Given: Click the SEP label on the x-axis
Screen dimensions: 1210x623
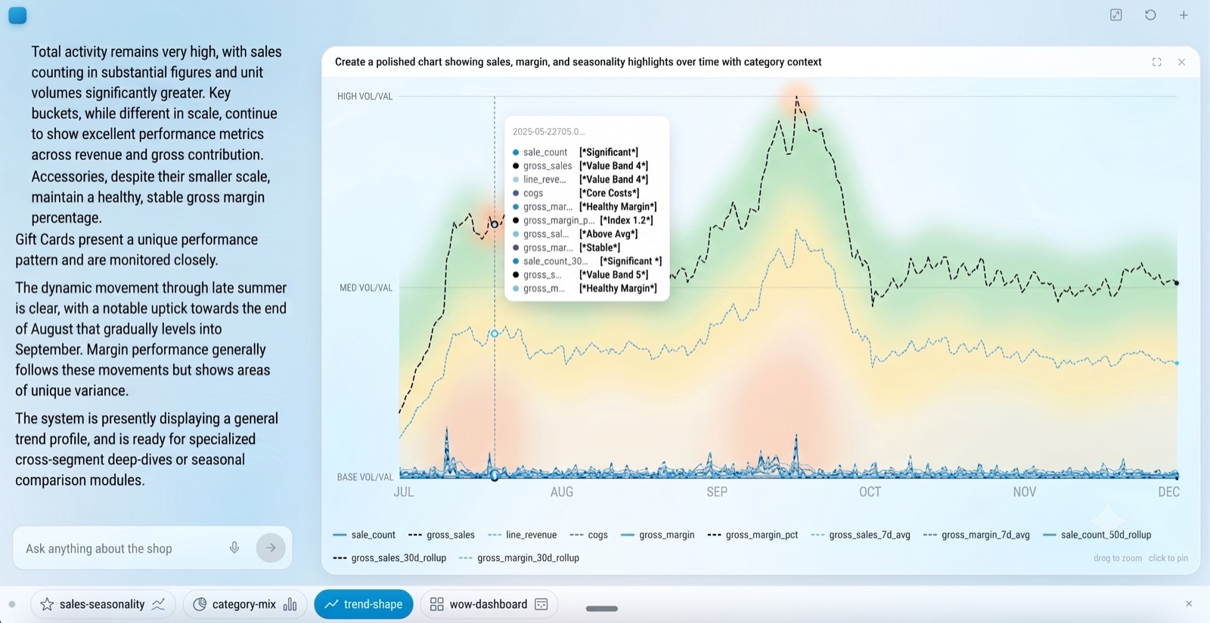Looking at the screenshot, I should [x=717, y=492].
